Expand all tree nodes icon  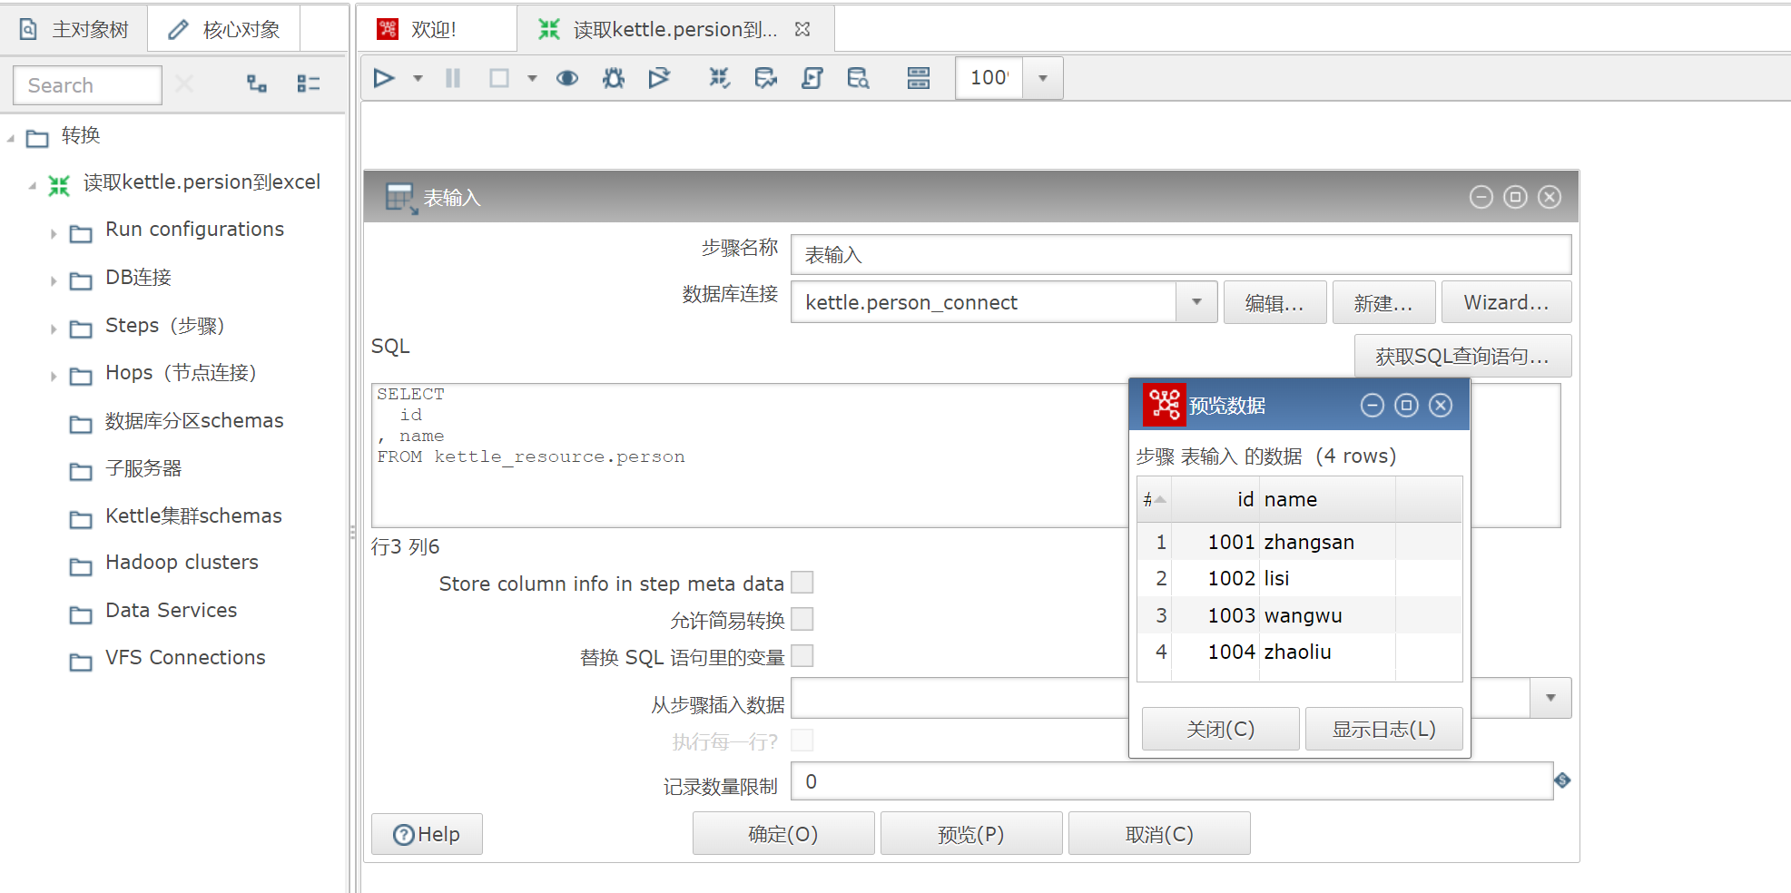[x=257, y=84]
